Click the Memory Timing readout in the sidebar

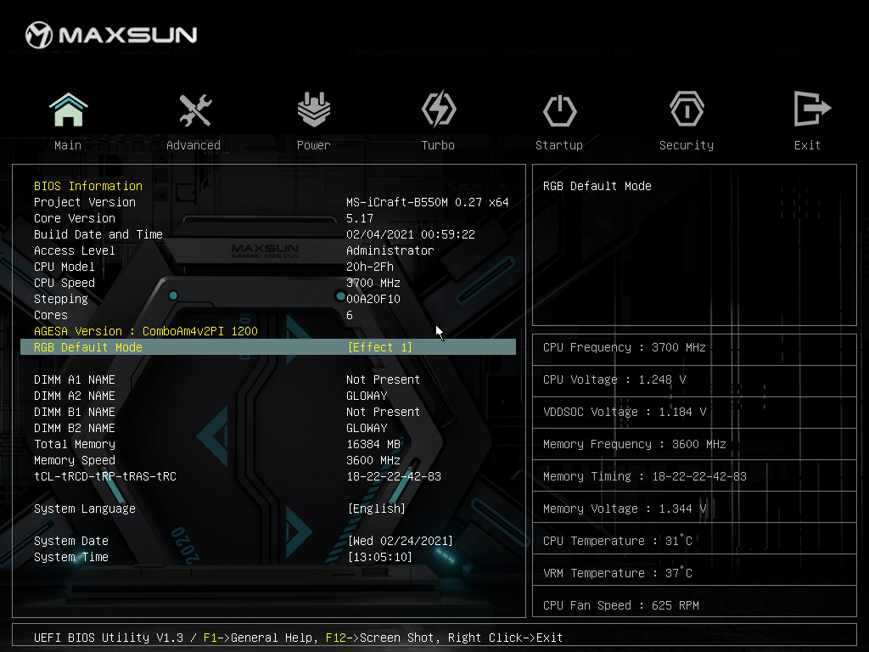click(645, 475)
